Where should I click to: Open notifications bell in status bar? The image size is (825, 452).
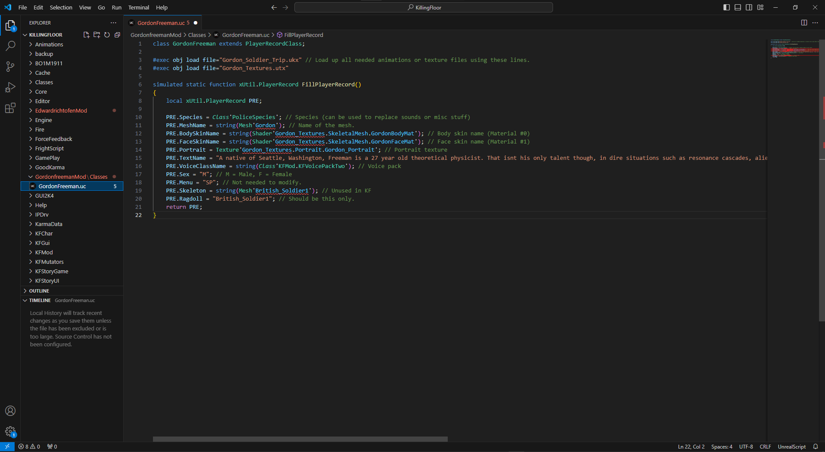[x=815, y=447]
